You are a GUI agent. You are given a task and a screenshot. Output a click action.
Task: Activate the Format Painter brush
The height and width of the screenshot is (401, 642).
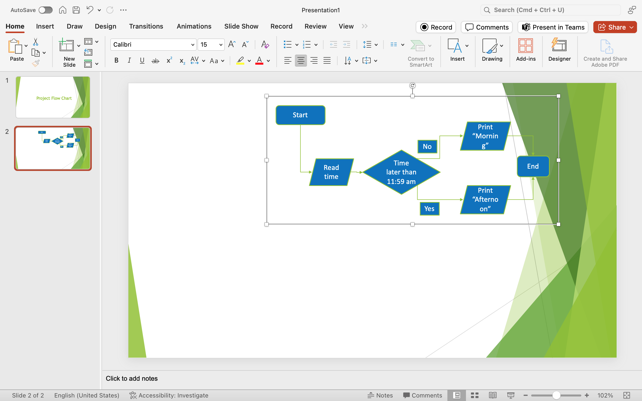tap(36, 63)
